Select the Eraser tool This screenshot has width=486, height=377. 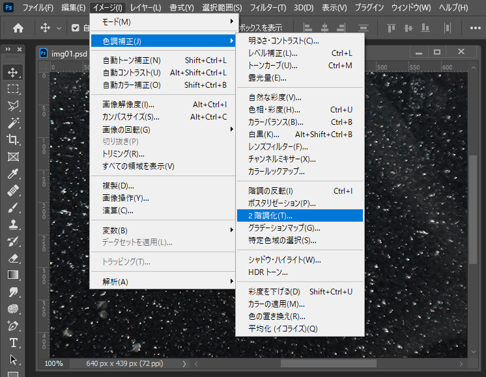click(x=13, y=258)
